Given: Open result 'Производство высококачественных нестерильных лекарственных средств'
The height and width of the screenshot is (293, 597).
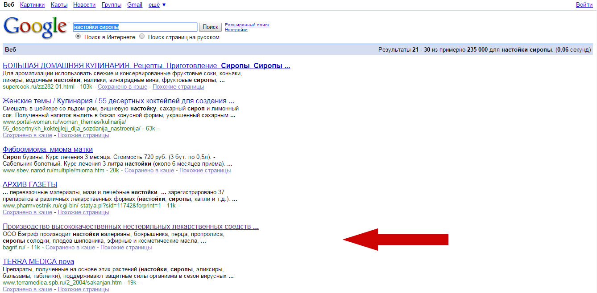Looking at the screenshot, I should (131, 227).
